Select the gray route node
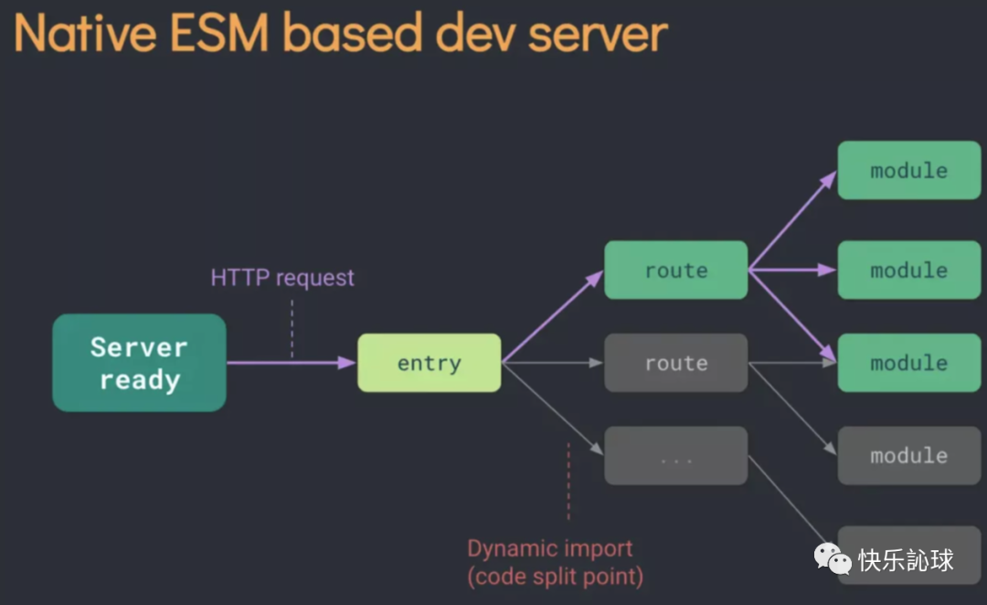The image size is (987, 605). pyautogui.click(x=675, y=363)
